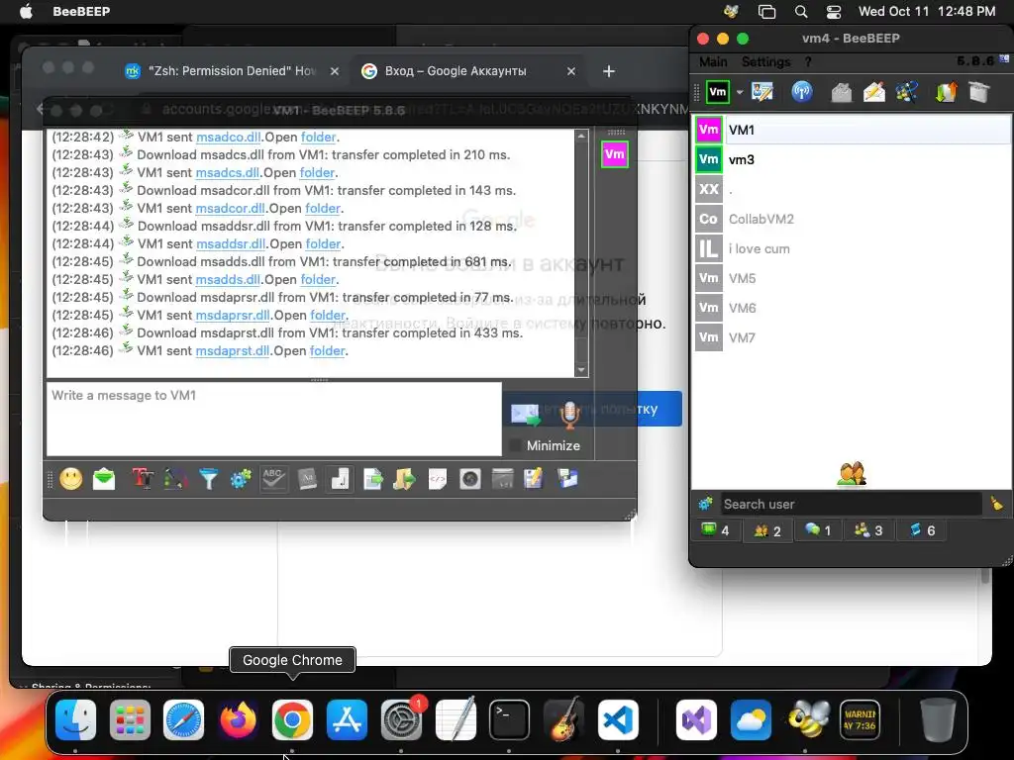Select user vm3 in the list
This screenshot has width=1014, height=760.
[x=853, y=159]
